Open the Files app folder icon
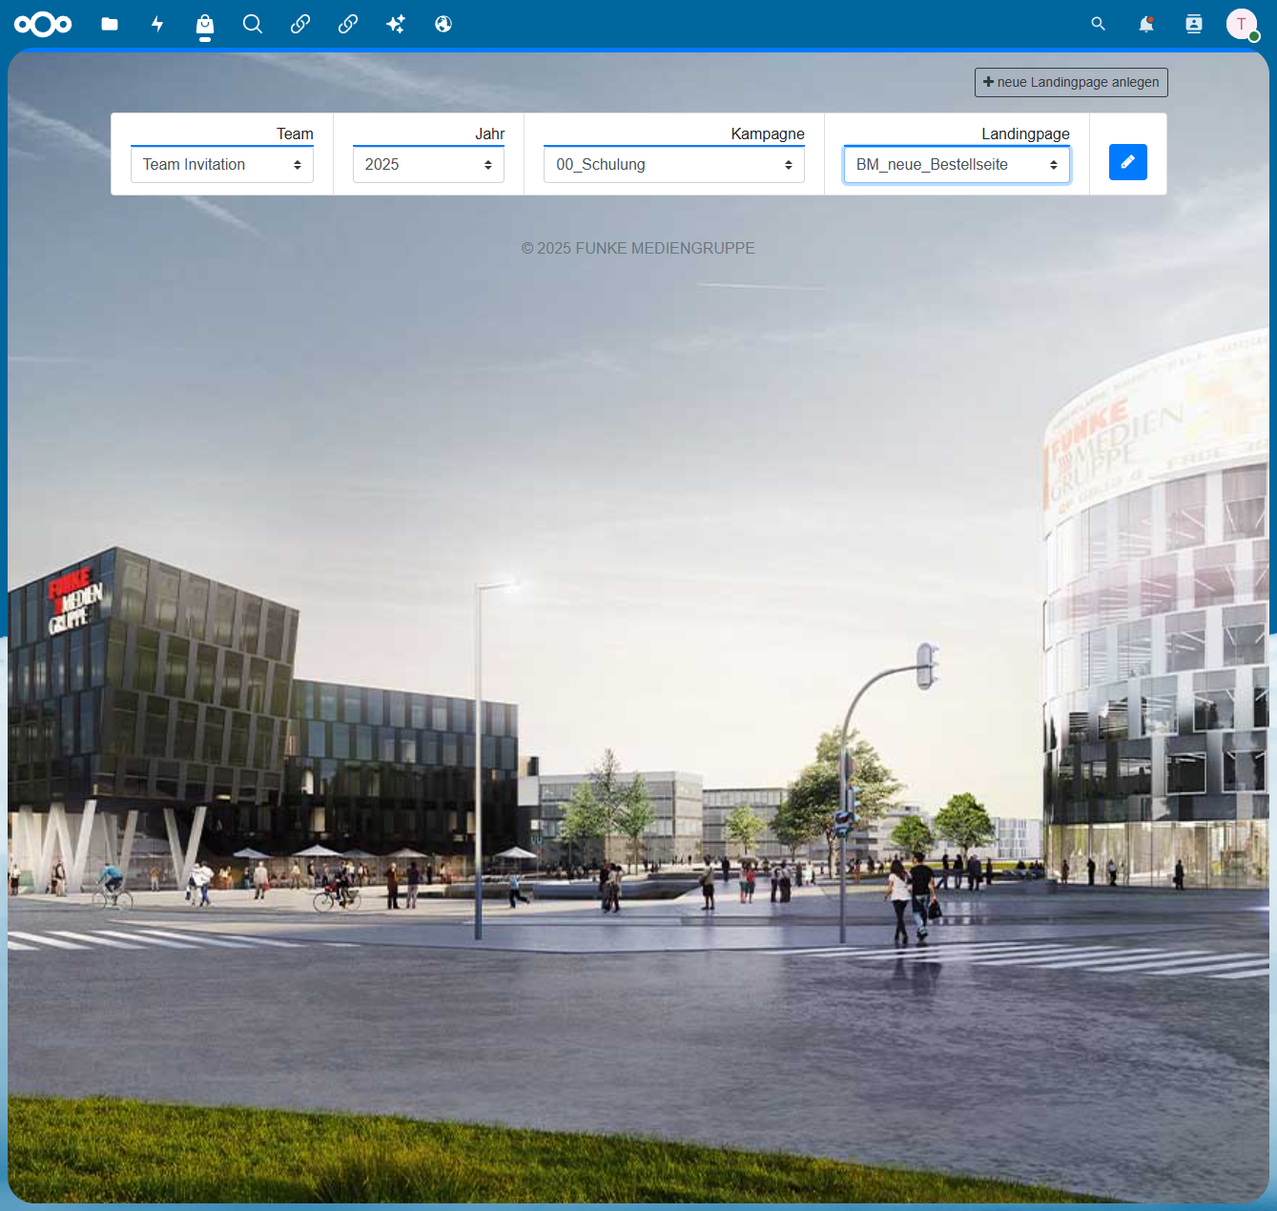 [x=110, y=24]
